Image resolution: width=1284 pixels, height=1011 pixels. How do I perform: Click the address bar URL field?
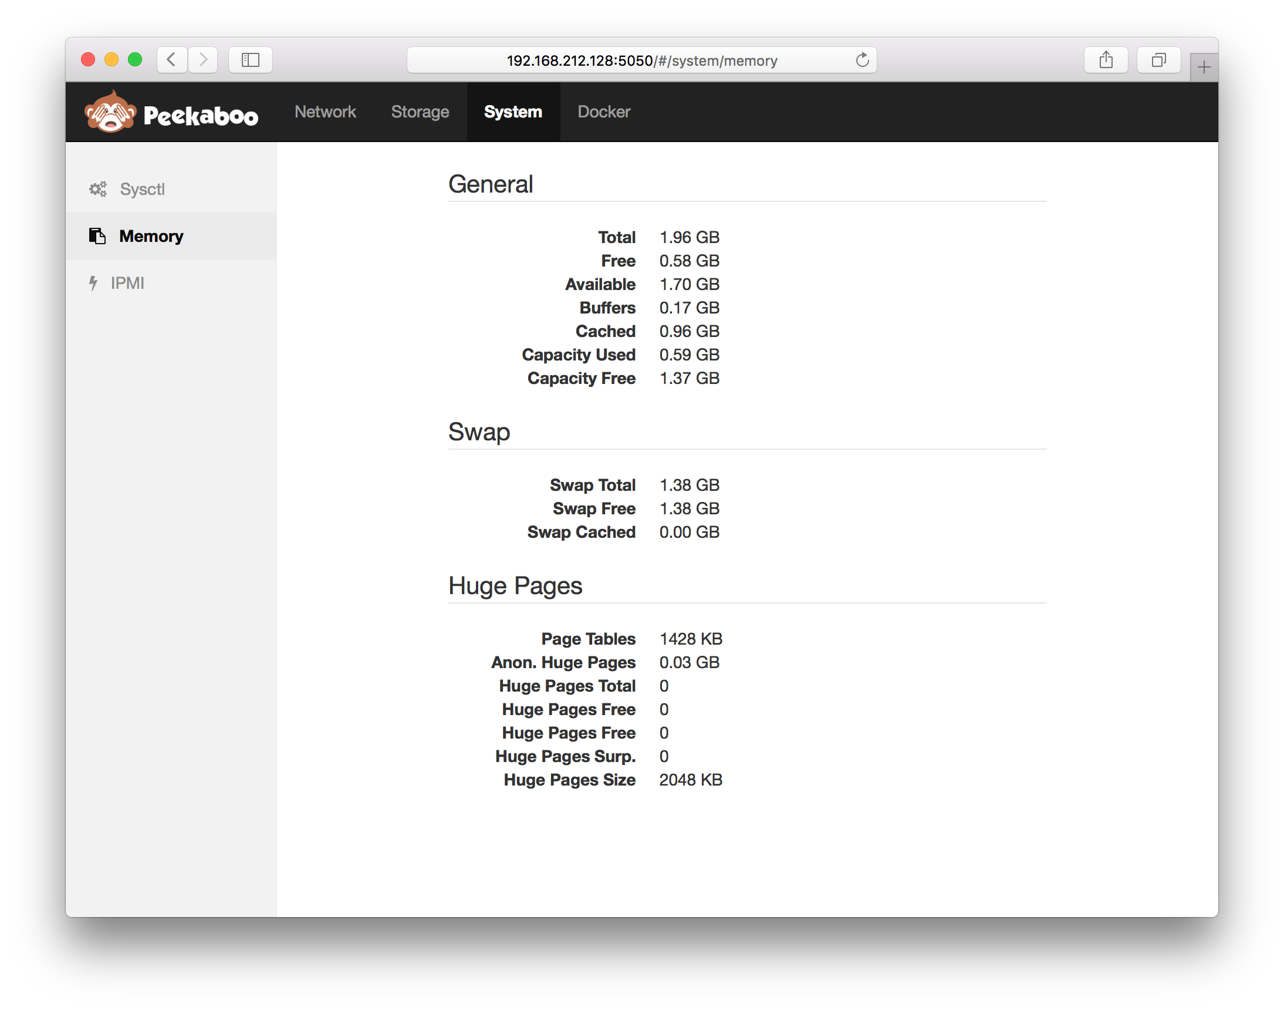[x=641, y=60]
